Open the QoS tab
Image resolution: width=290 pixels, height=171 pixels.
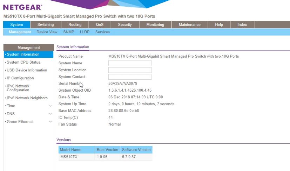pyautogui.click(x=100, y=24)
